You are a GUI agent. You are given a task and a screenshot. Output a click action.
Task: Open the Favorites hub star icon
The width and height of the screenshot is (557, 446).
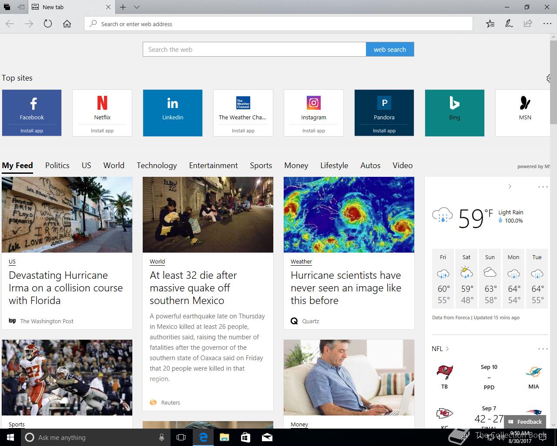click(490, 24)
